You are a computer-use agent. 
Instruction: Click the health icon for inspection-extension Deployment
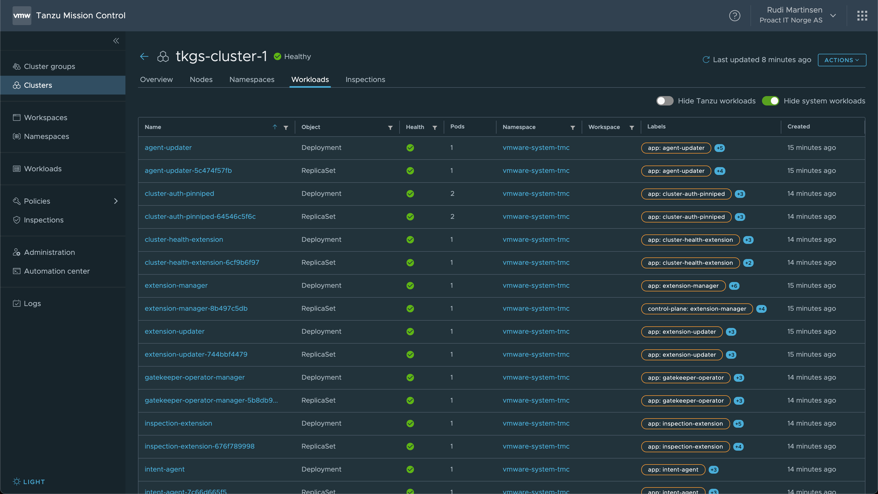click(x=410, y=424)
